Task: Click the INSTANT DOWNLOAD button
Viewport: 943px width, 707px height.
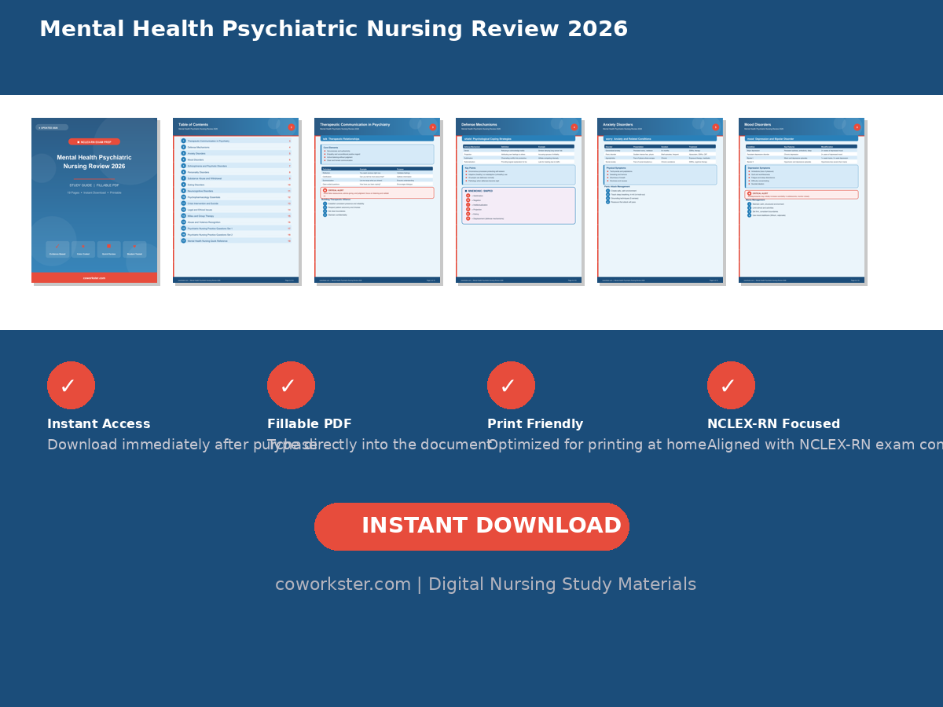Action: point(472,526)
